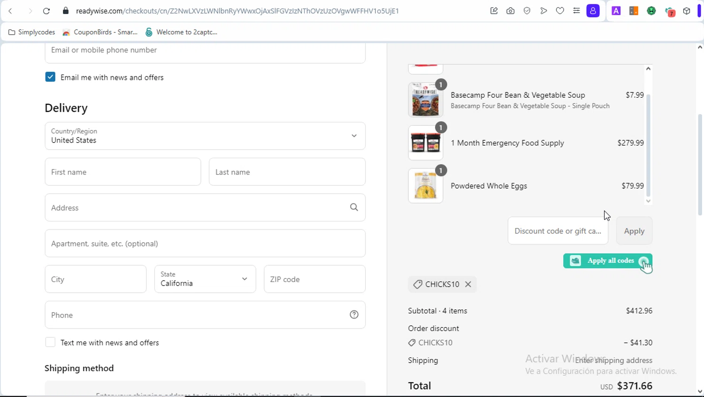Click the 'Shipping method' heading
This screenshot has width=704, height=397.
point(79,368)
